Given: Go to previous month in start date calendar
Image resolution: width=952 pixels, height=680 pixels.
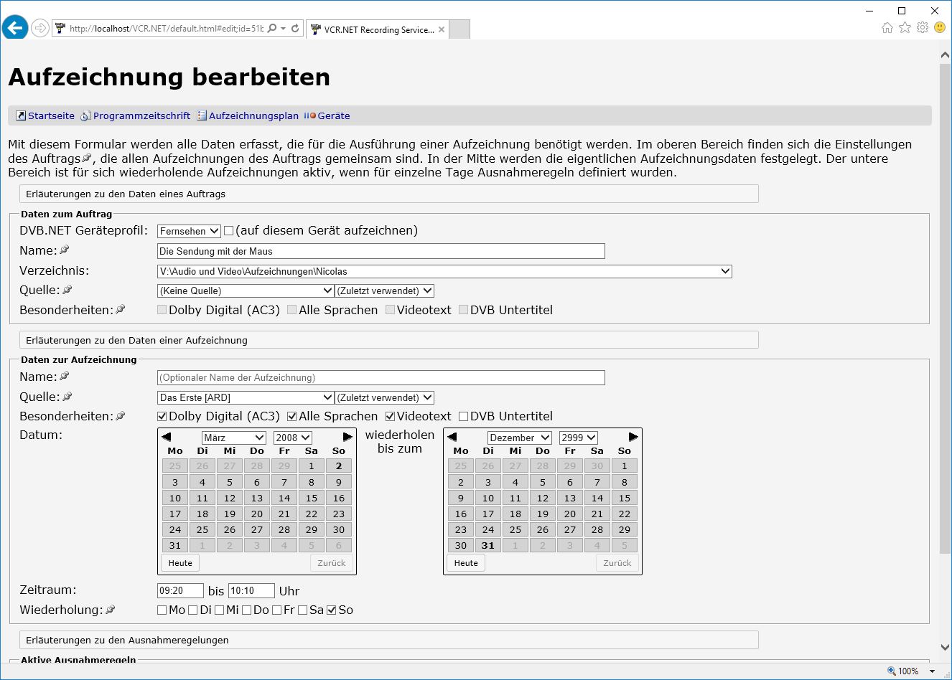Looking at the screenshot, I should point(167,437).
